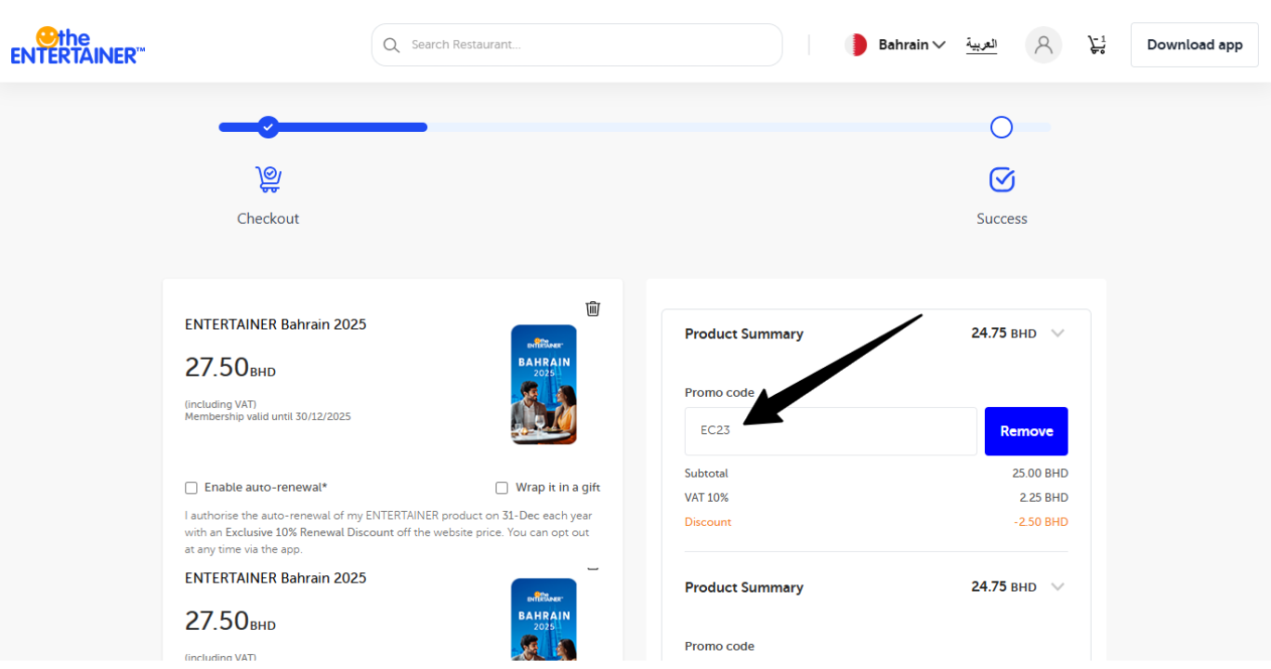The height and width of the screenshot is (669, 1271).
Task: Click the Discount -2.50 BHD amount
Action: pyautogui.click(x=1041, y=522)
